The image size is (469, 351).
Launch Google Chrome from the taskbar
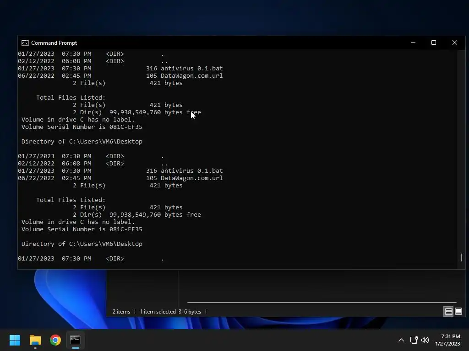pyautogui.click(x=55, y=340)
